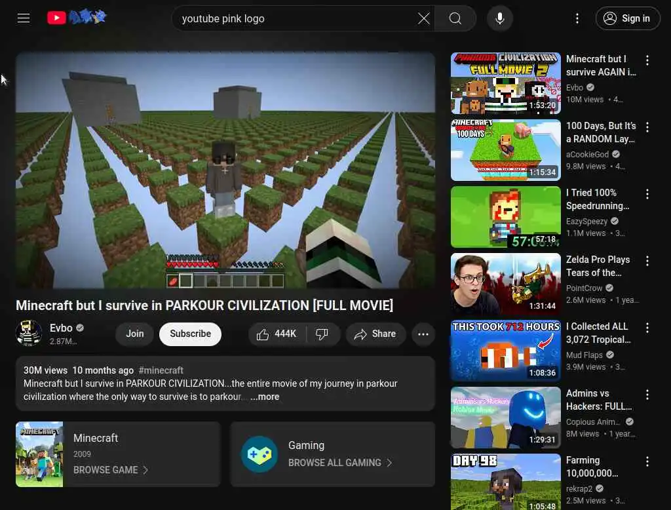Open Admins vs Hackers thumbnail
This screenshot has height=510, width=671.
coord(505,417)
